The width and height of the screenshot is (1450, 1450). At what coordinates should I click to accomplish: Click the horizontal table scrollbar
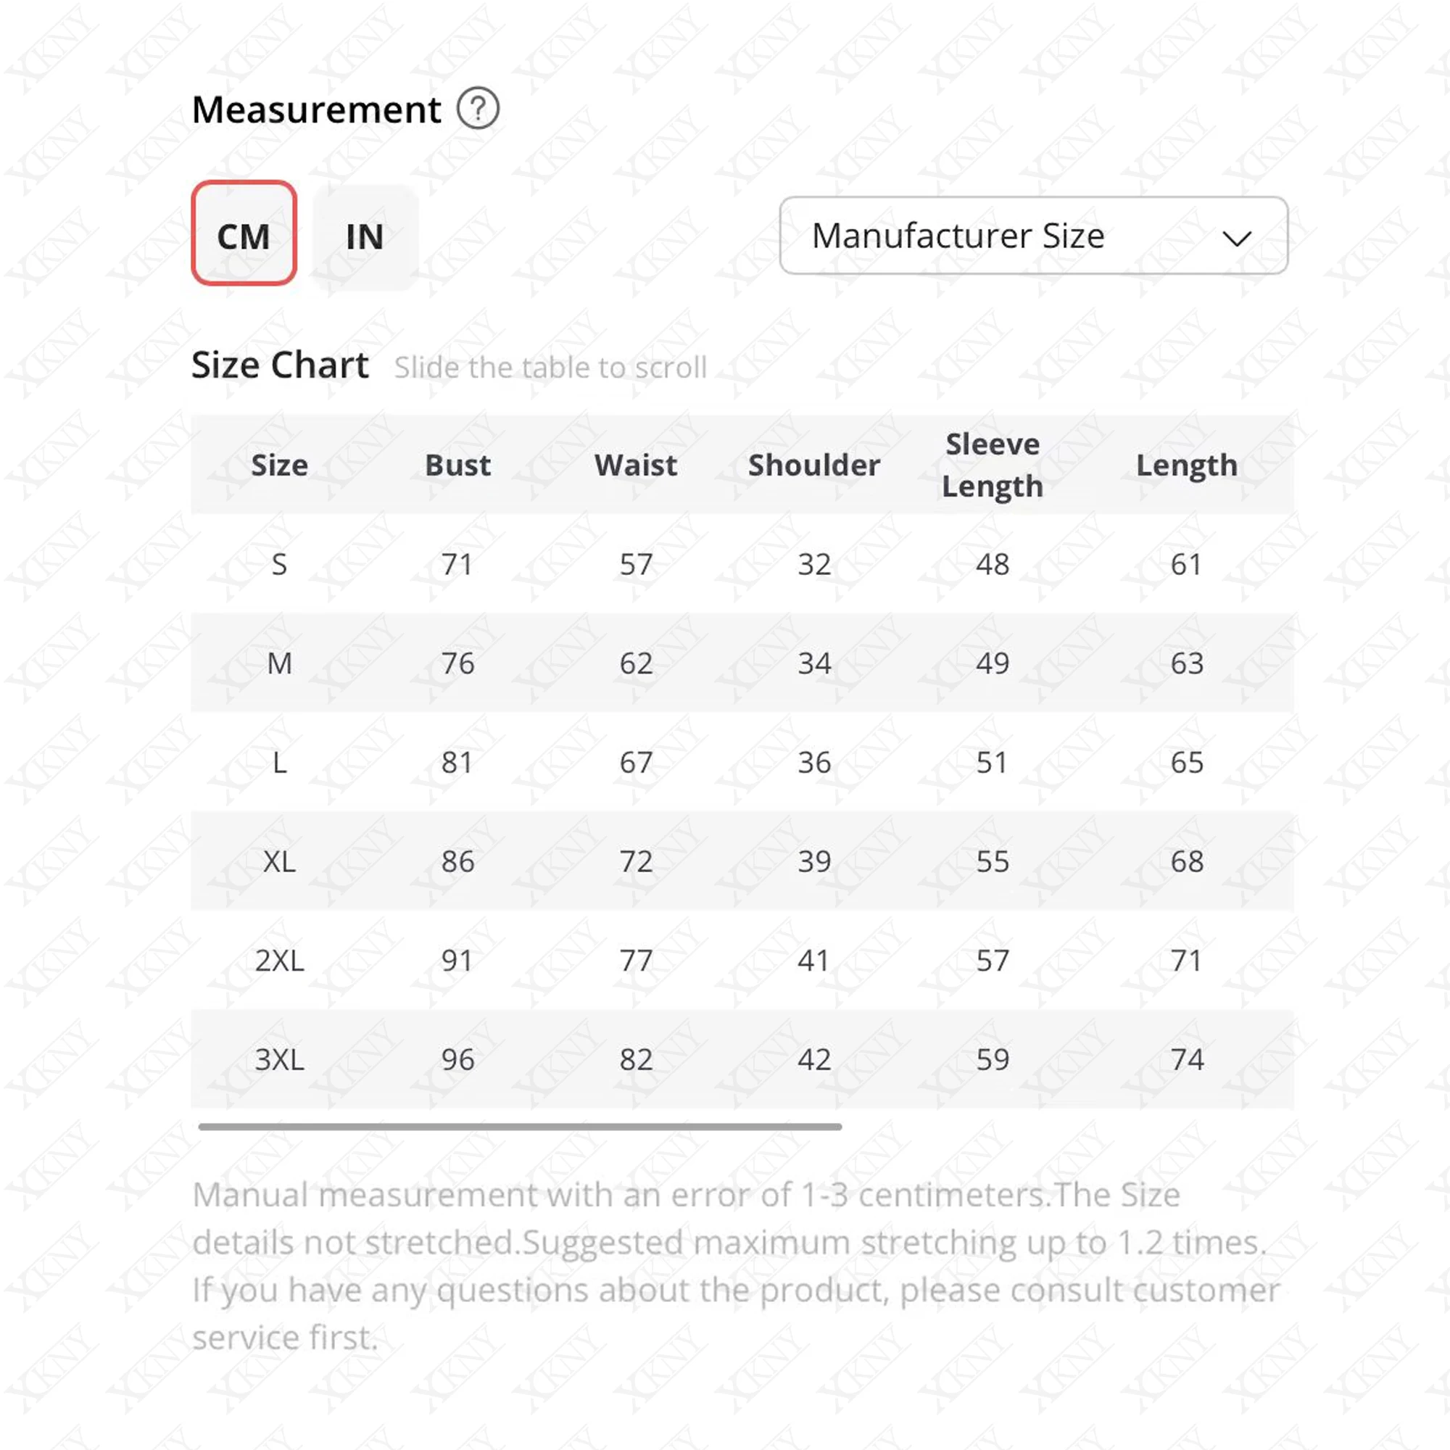[519, 1127]
